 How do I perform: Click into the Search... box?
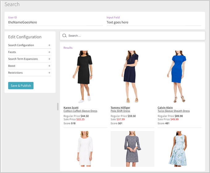pos(132,36)
